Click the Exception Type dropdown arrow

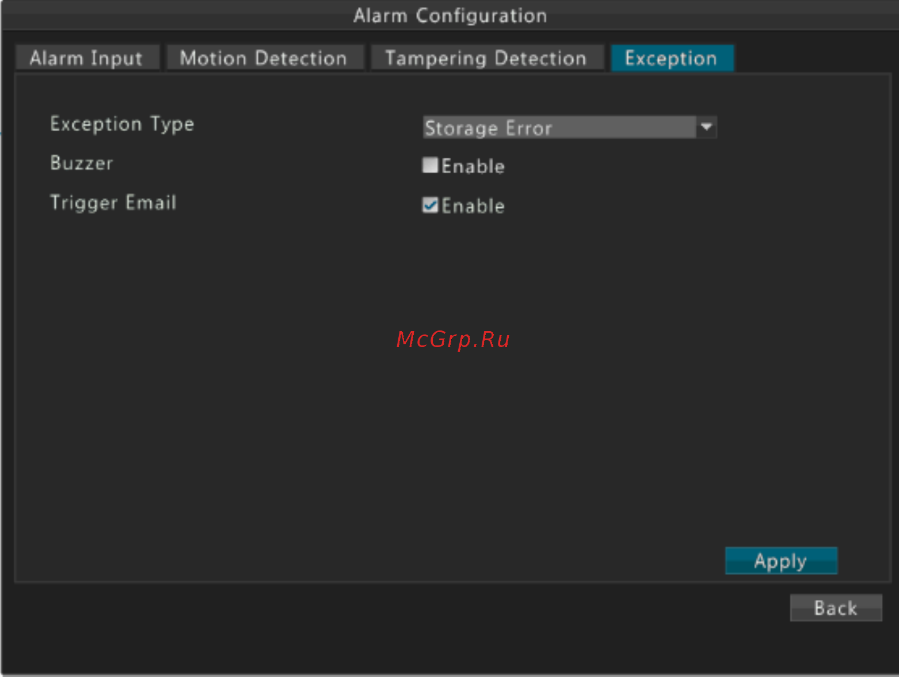(x=706, y=127)
